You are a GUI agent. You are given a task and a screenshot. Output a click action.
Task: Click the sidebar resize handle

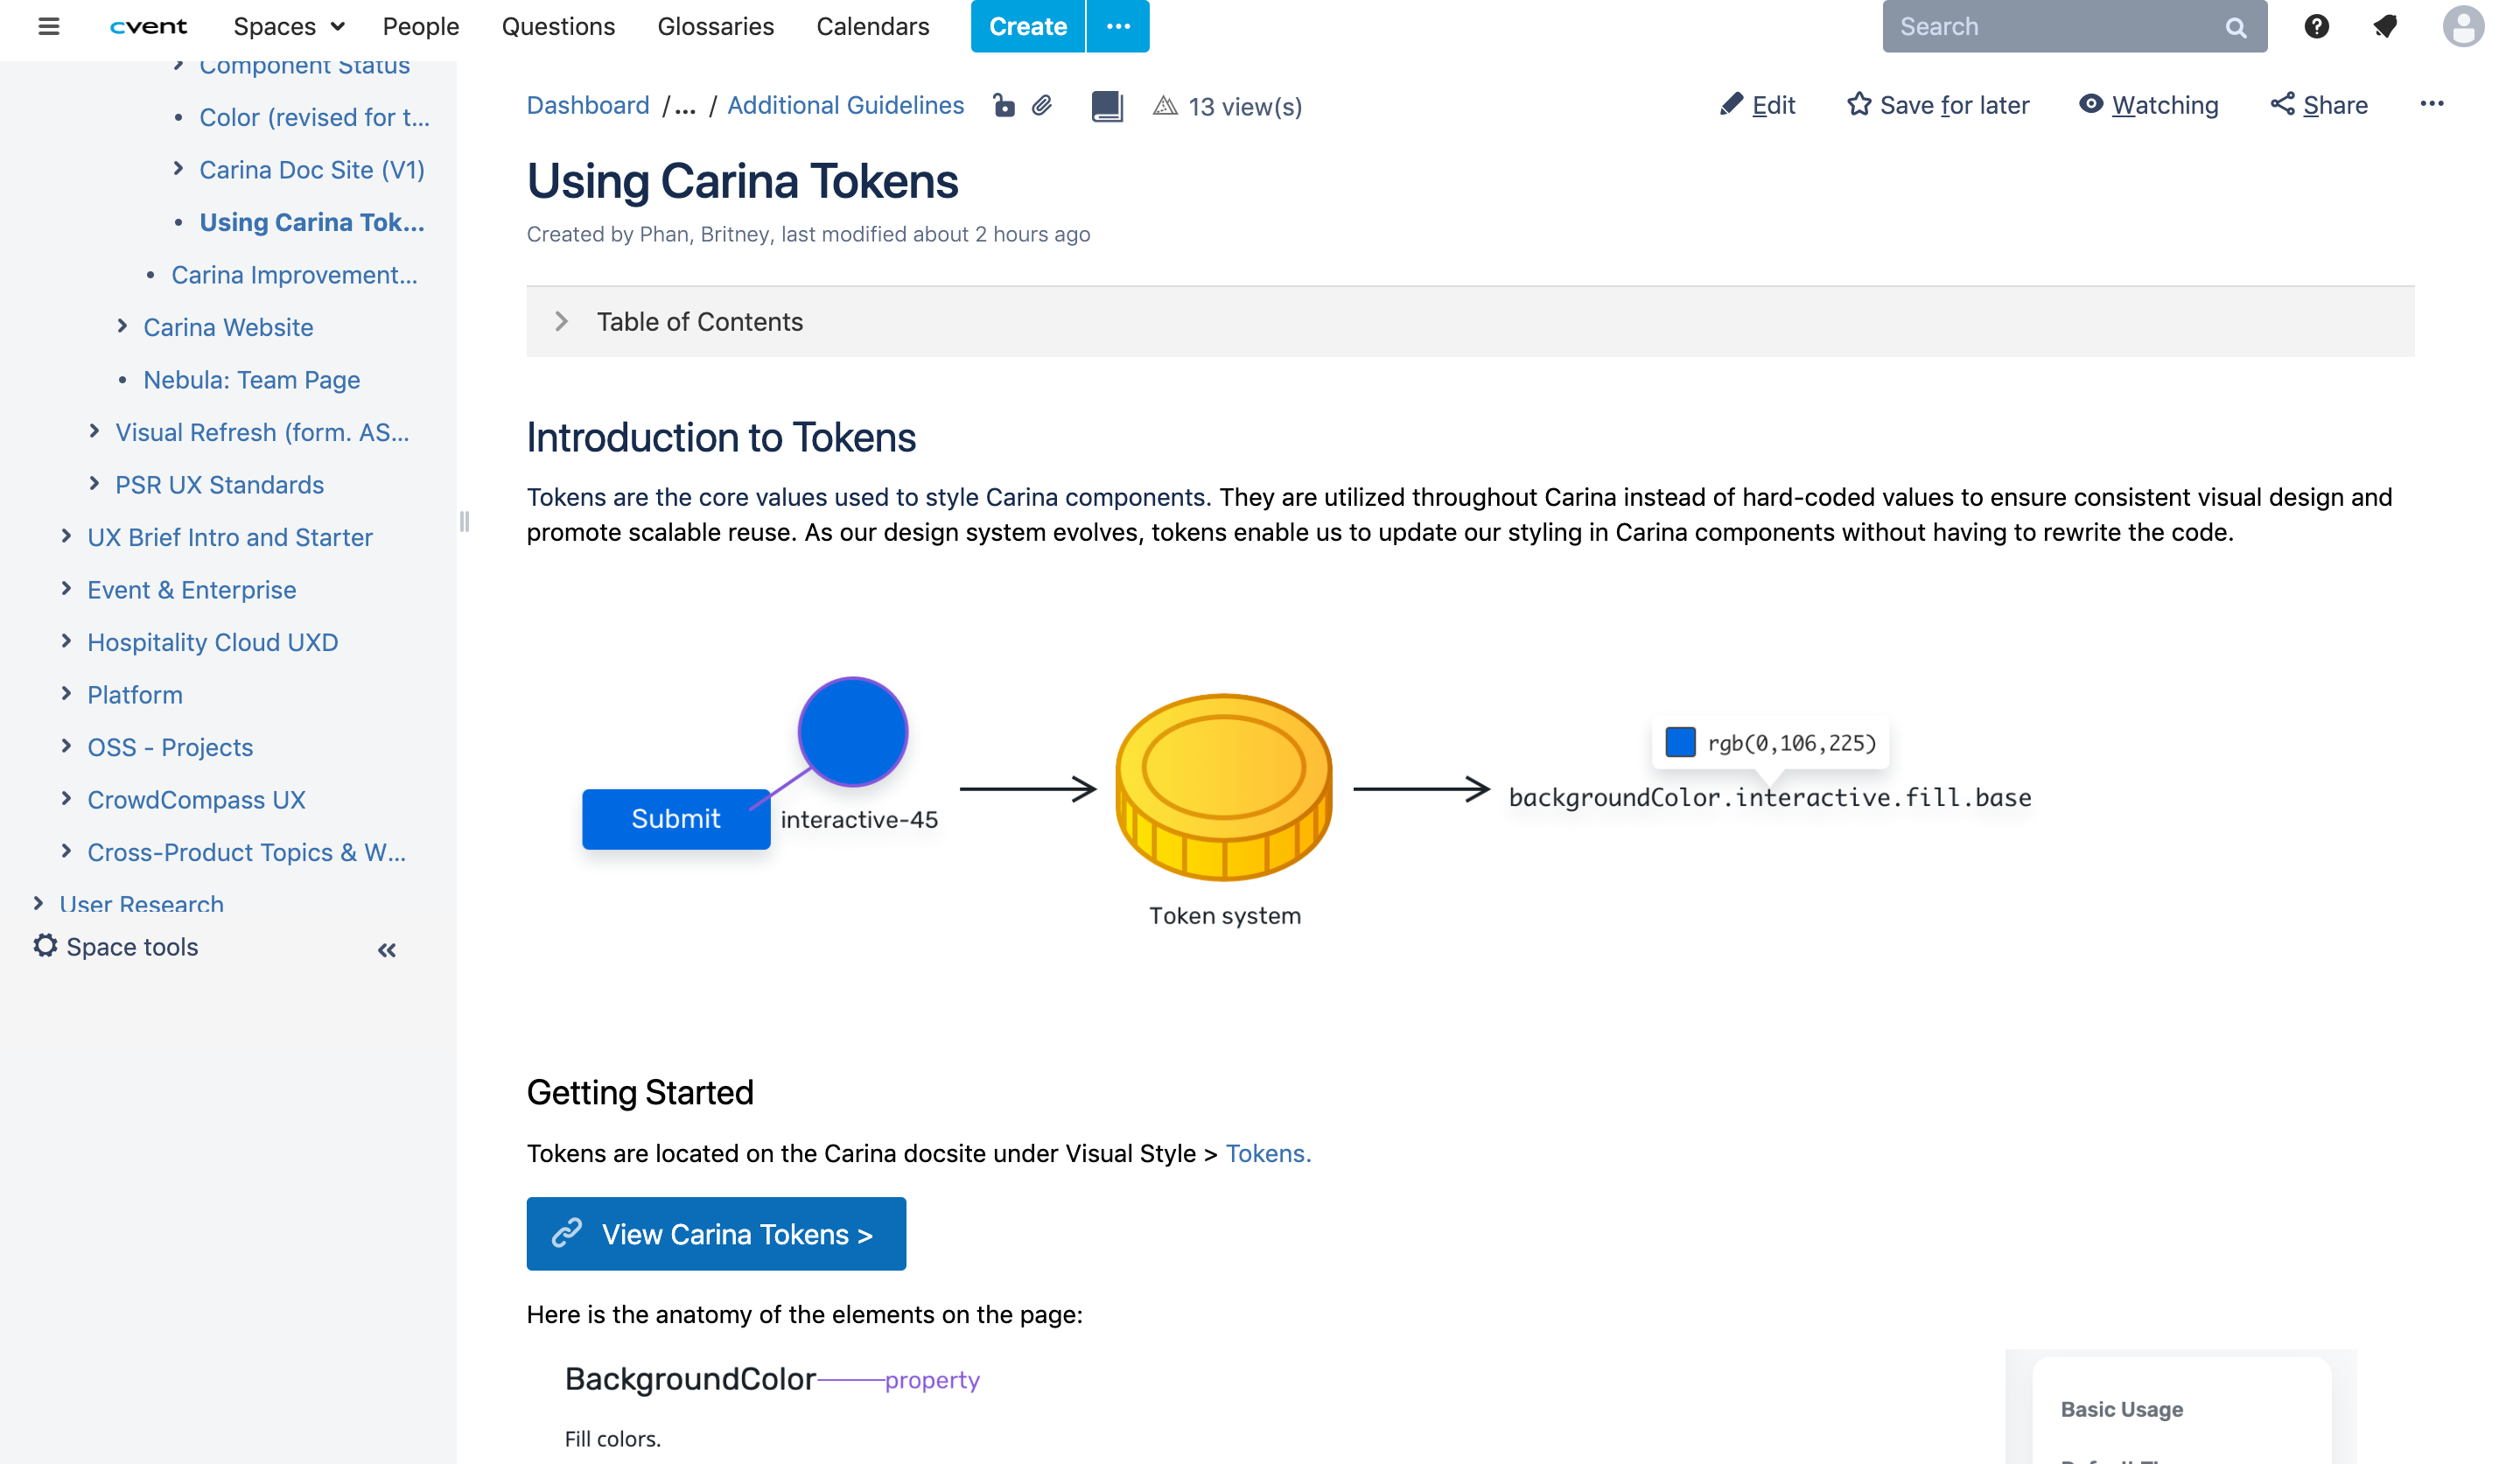click(x=464, y=521)
